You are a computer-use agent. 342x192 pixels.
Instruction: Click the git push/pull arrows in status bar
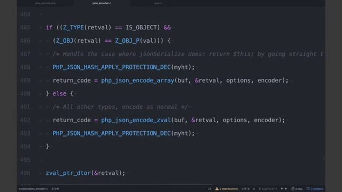pyautogui.click(x=284, y=189)
